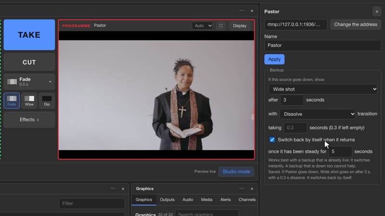Switch to the Alerts tab
Image resolution: width=385 pixels, height=216 pixels.
pos(225,200)
